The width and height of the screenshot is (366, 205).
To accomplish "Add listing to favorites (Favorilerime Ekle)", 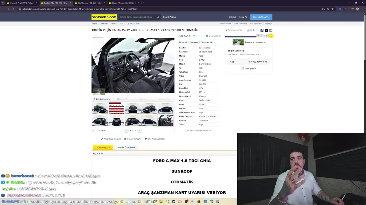I will (x=234, y=30).
